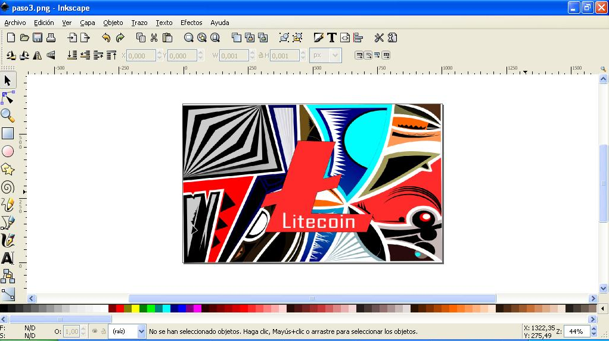Zoom to fit drawing icon
The width and height of the screenshot is (609, 341).
point(201,37)
